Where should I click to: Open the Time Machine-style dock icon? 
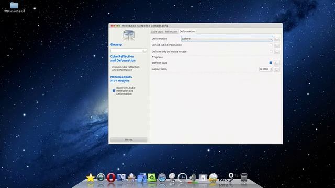[x=101, y=178]
